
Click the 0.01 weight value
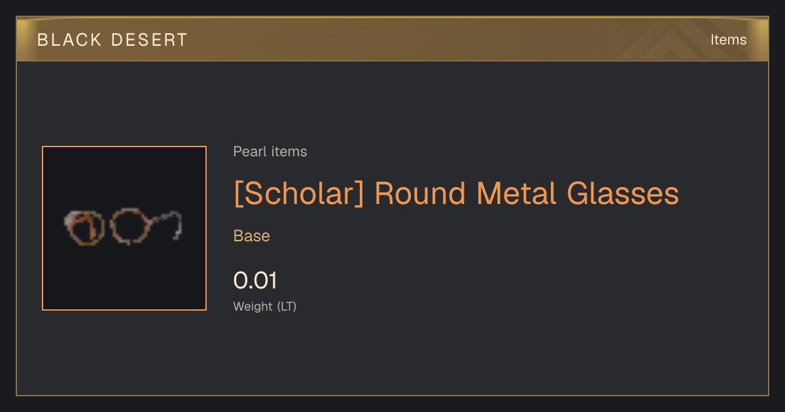pyautogui.click(x=255, y=281)
